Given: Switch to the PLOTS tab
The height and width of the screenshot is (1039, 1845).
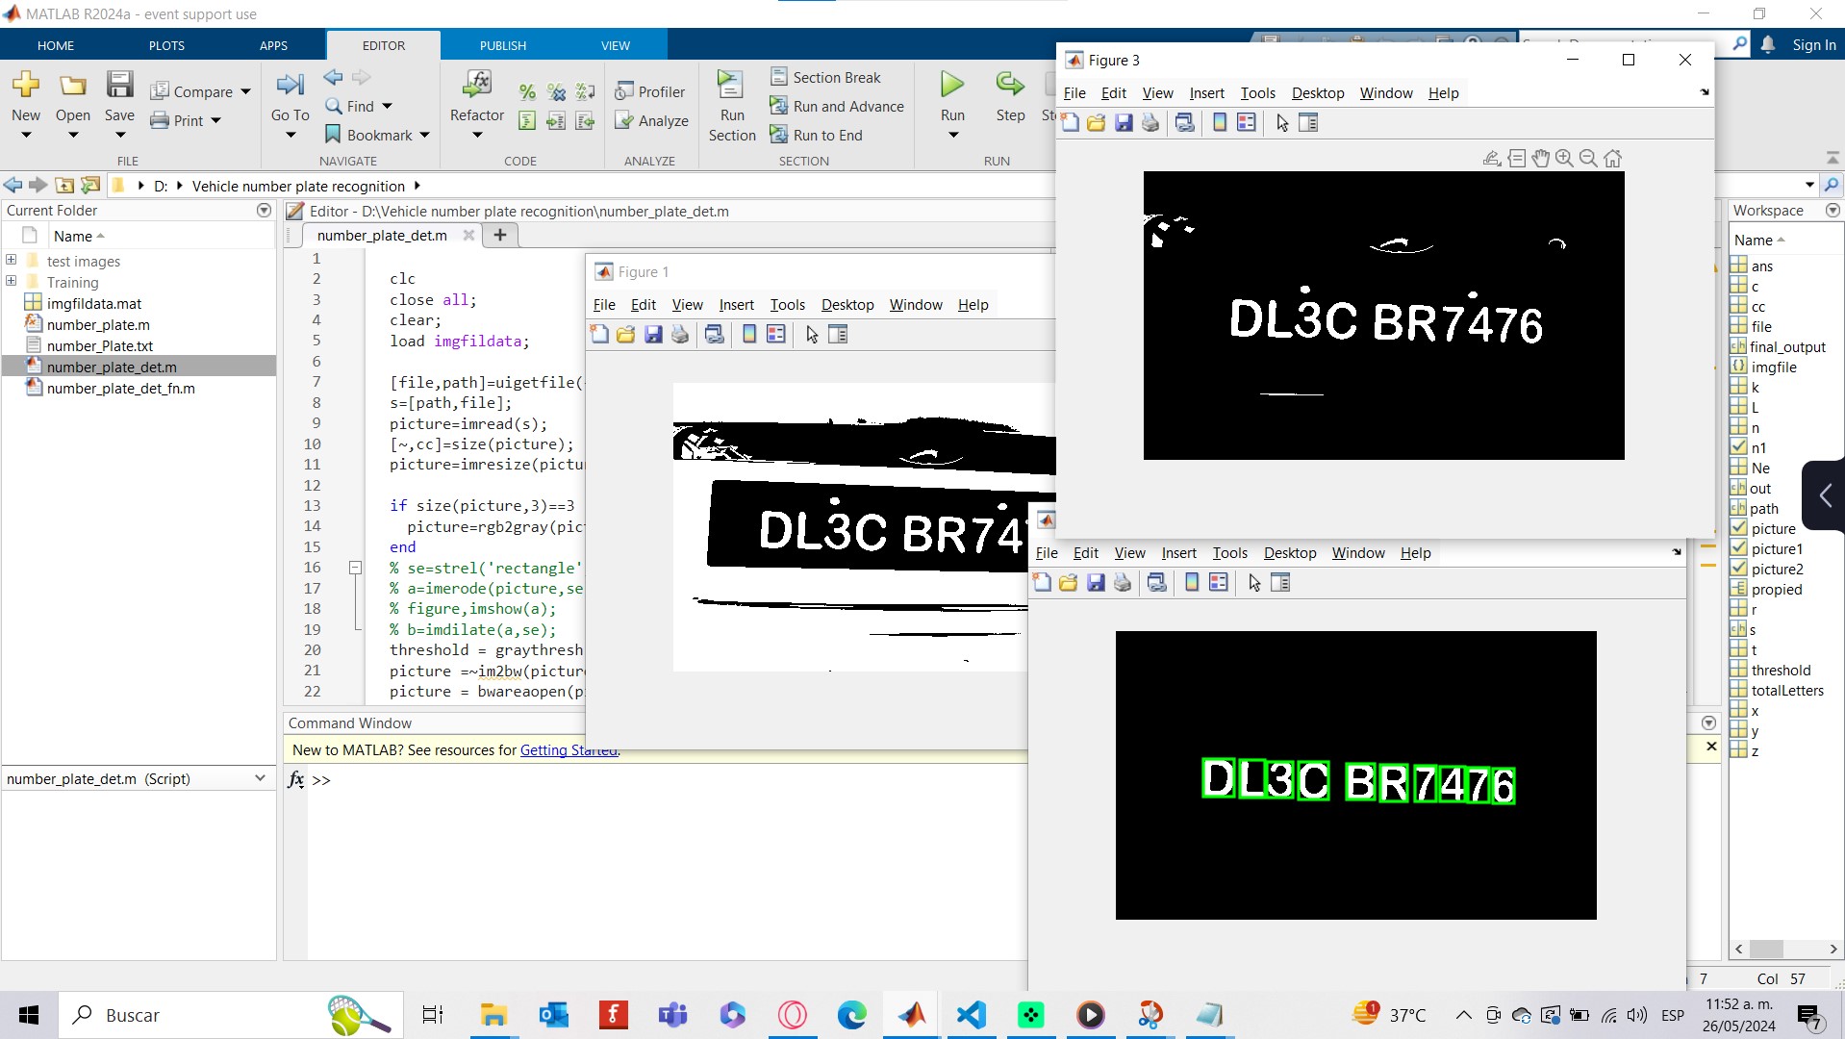Looking at the screenshot, I should tap(166, 45).
